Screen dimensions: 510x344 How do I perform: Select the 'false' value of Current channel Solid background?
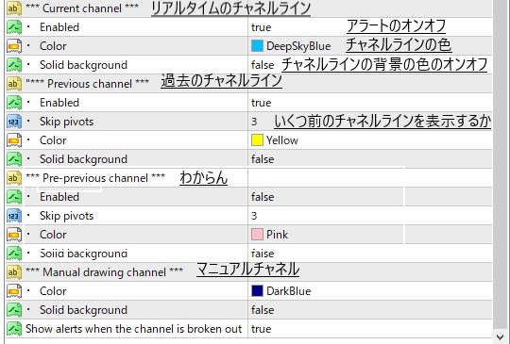(263, 65)
